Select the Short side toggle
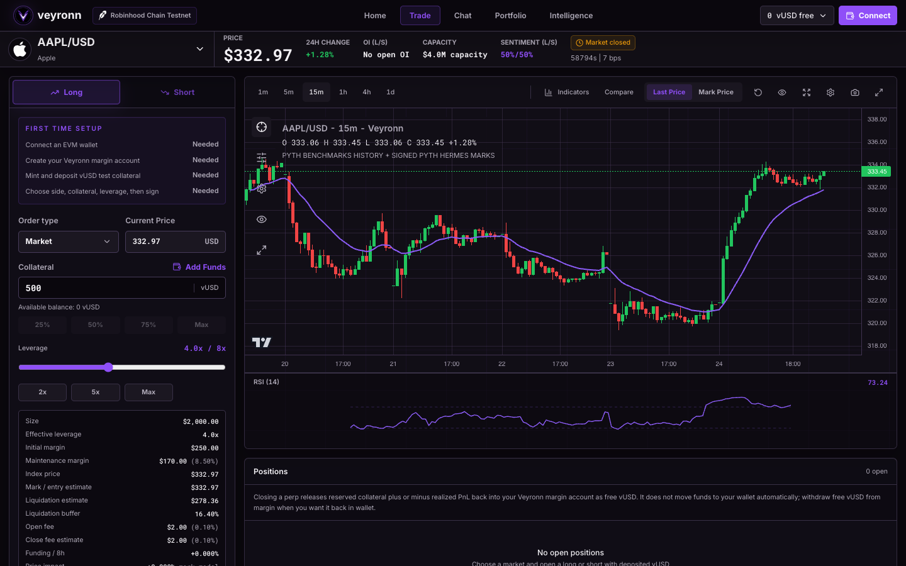 pos(177,92)
